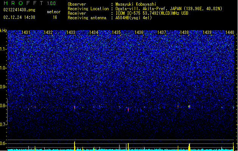Click the 0.9 frequency axis label
Screen dimensions: 238x151
[3, 87]
